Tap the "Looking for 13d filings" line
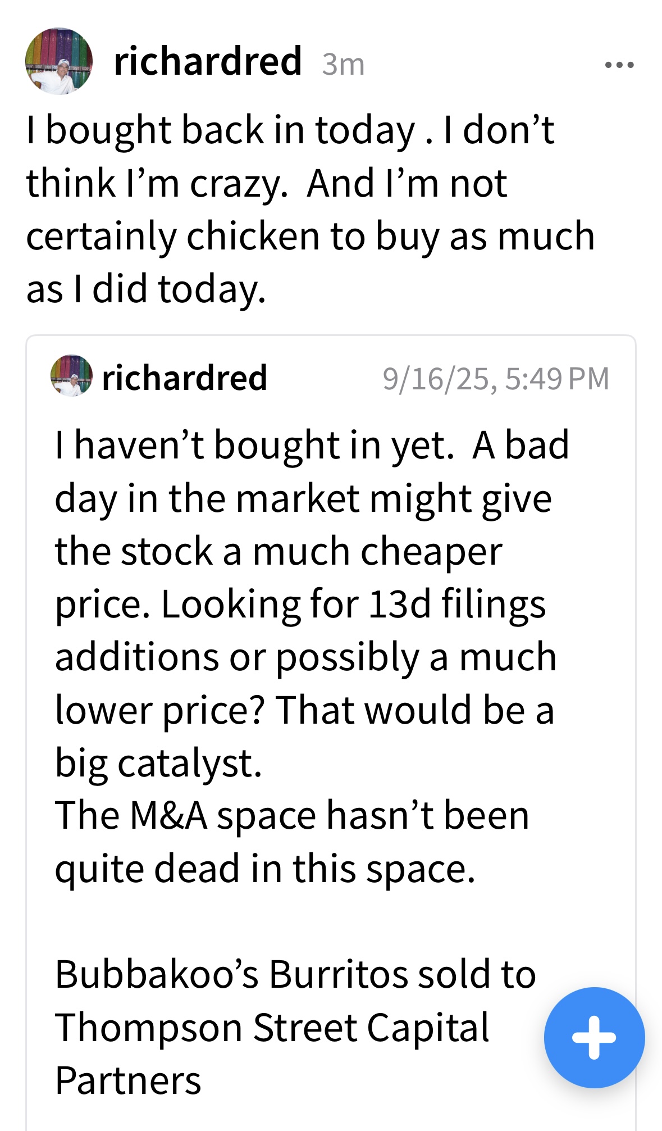The image size is (662, 1131). tap(300, 605)
